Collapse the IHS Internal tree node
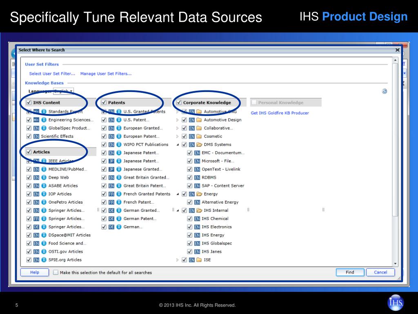This screenshot has width=418, height=314. click(x=178, y=211)
